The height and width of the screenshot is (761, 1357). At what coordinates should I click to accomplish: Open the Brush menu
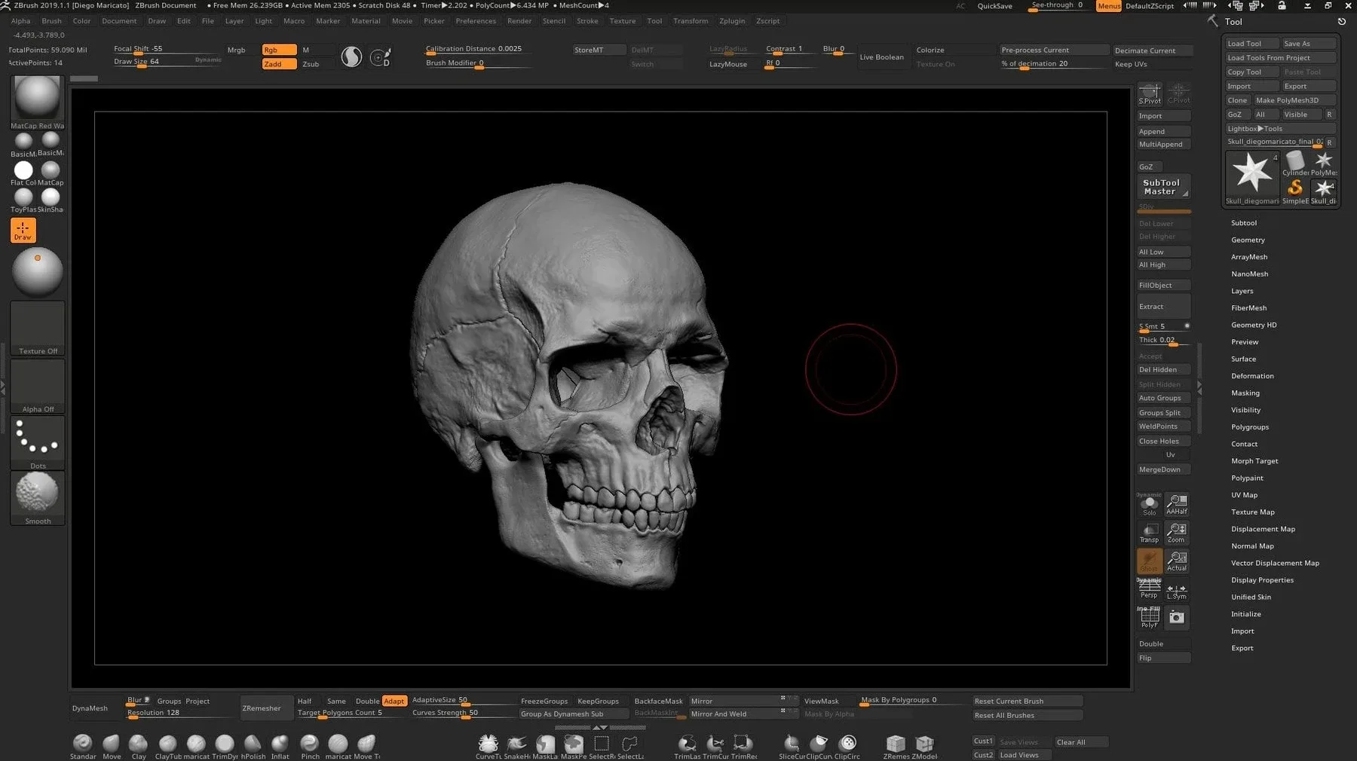tap(52, 21)
